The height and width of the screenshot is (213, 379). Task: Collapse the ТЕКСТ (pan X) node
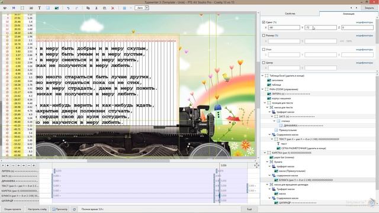point(272,139)
